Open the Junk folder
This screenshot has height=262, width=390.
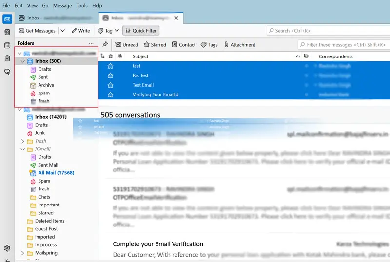click(40, 133)
